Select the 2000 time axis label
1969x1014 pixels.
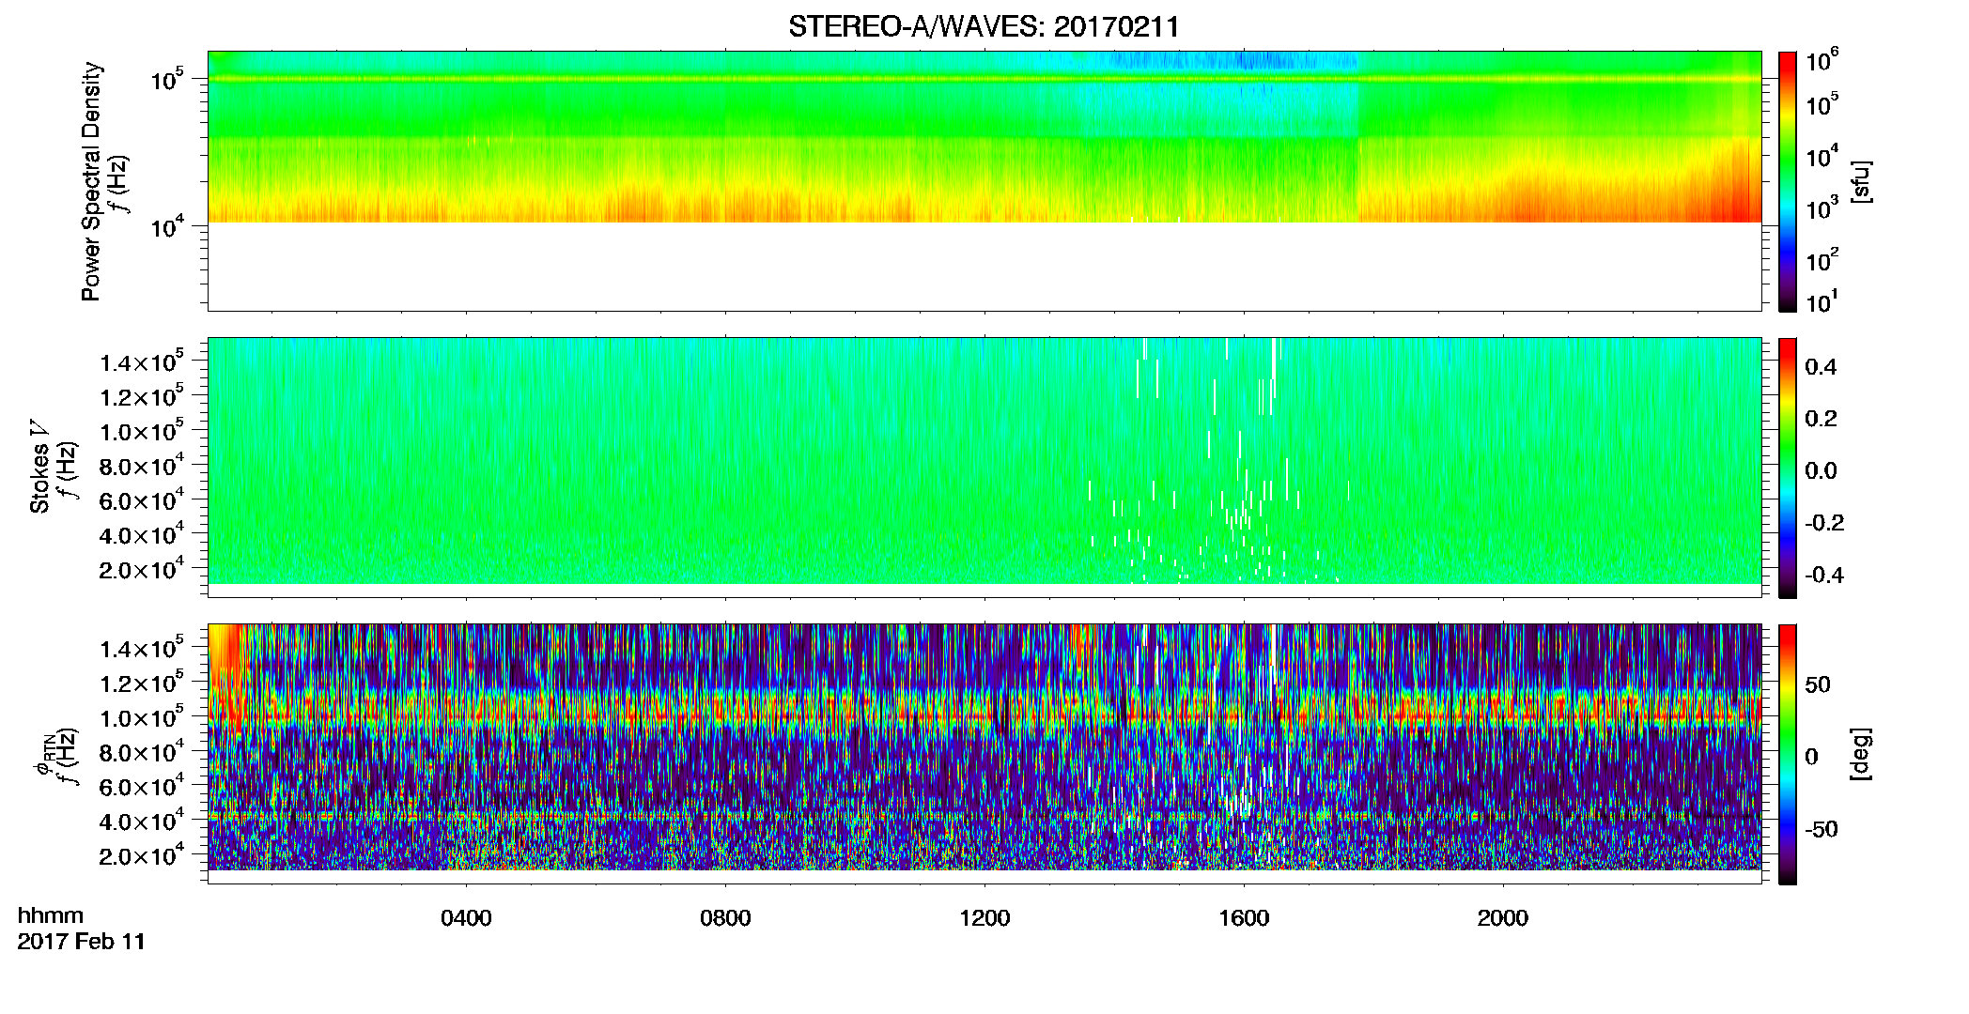coord(1503,918)
